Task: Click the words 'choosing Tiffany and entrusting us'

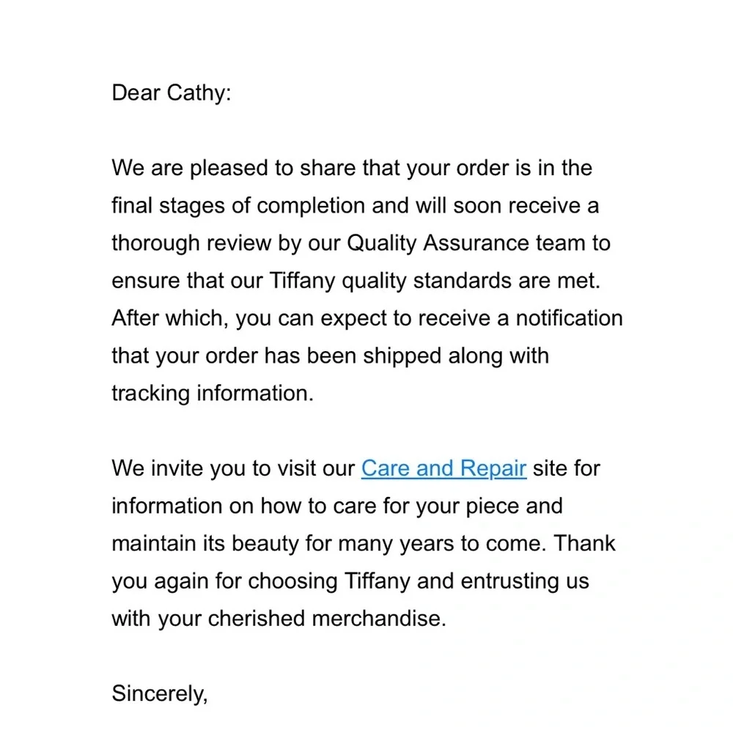Action: point(419,581)
